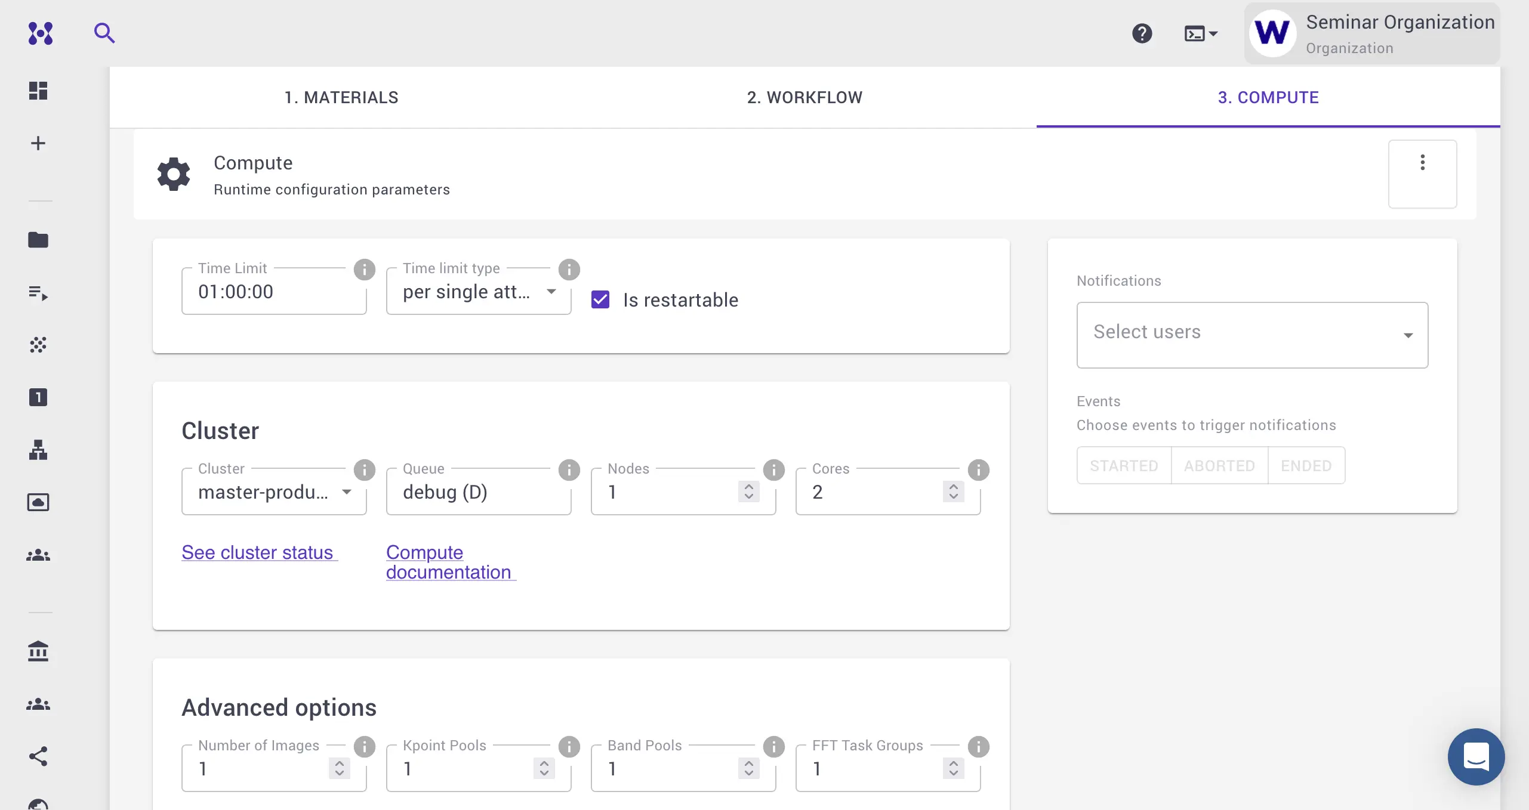Toggle the STARTED event notification

tap(1124, 466)
